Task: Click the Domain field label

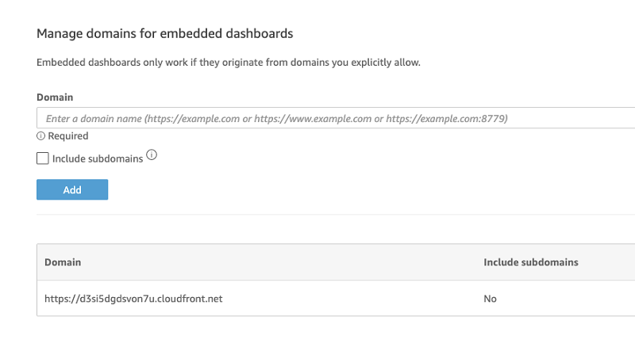Action: 55,97
